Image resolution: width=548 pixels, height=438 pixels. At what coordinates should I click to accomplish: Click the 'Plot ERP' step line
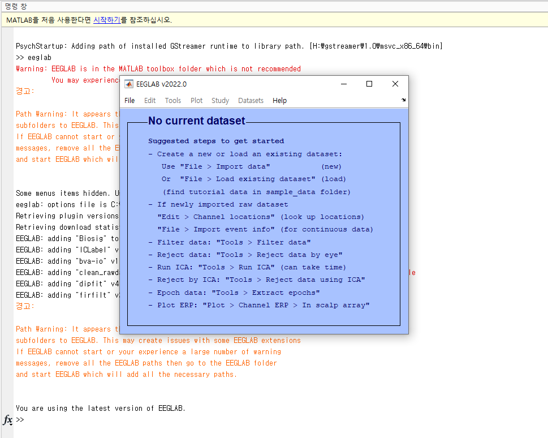pos(259,306)
